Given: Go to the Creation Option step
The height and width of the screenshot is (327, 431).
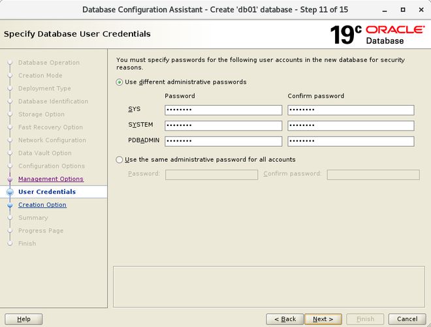Looking at the screenshot, I should (42, 205).
